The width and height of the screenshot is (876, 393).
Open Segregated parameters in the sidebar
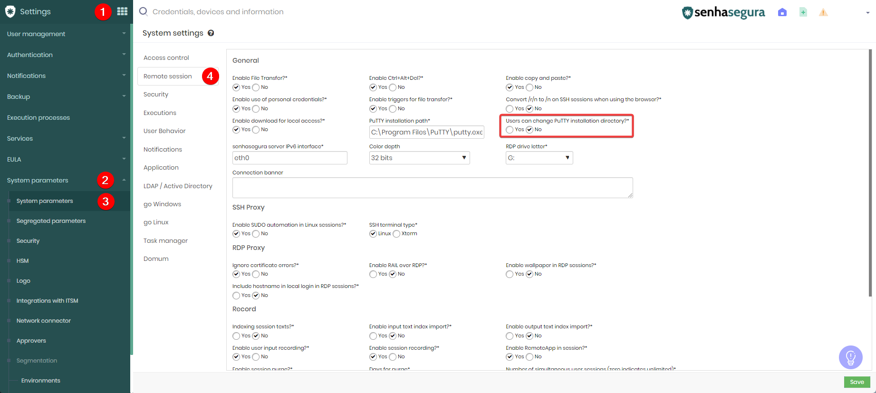[x=51, y=221]
